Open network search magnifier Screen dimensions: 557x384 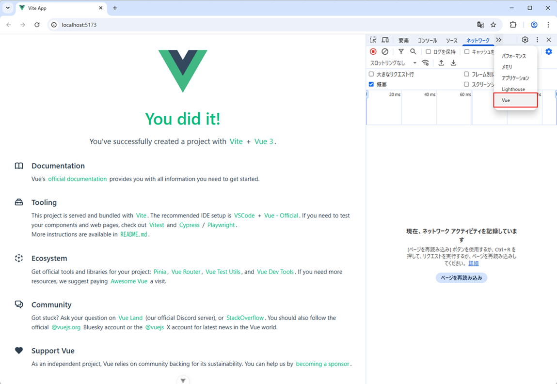(x=413, y=51)
